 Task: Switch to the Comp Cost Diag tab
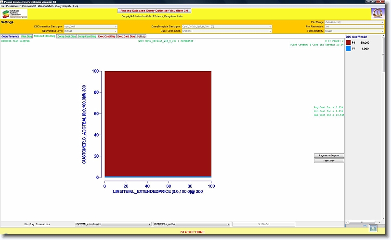[66, 36]
